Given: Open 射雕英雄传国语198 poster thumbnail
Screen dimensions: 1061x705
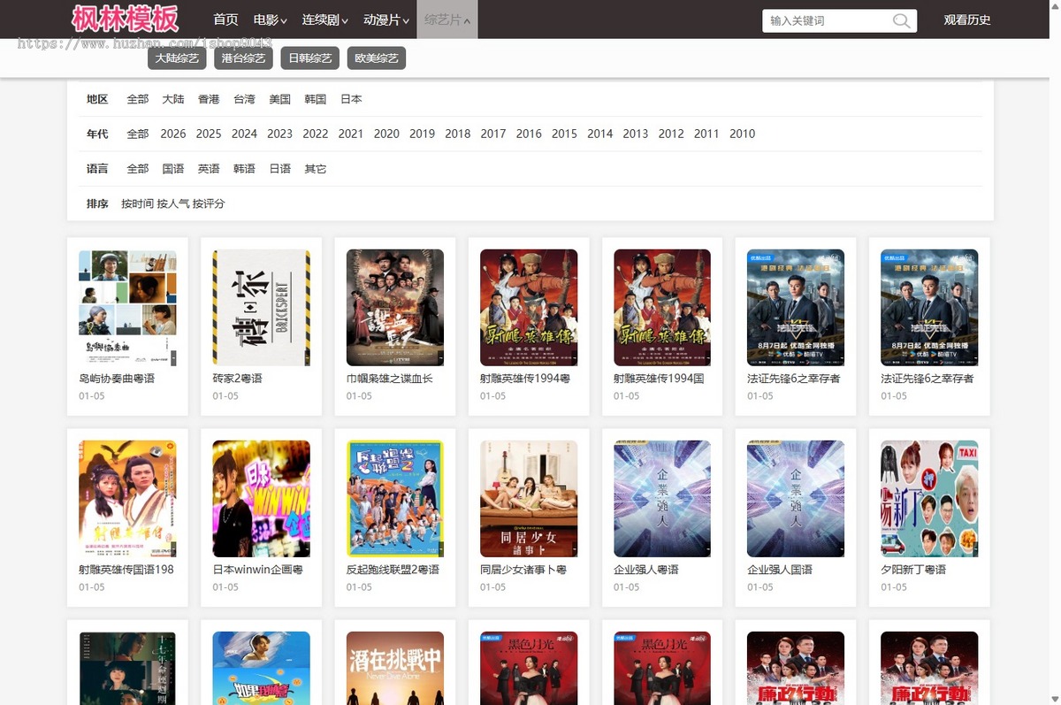Looking at the screenshot, I should [x=127, y=499].
